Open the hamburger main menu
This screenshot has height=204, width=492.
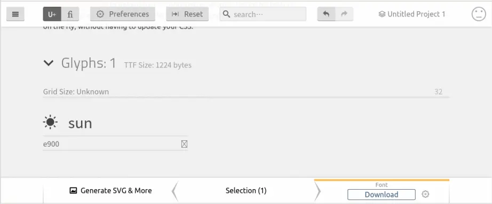tap(15, 14)
